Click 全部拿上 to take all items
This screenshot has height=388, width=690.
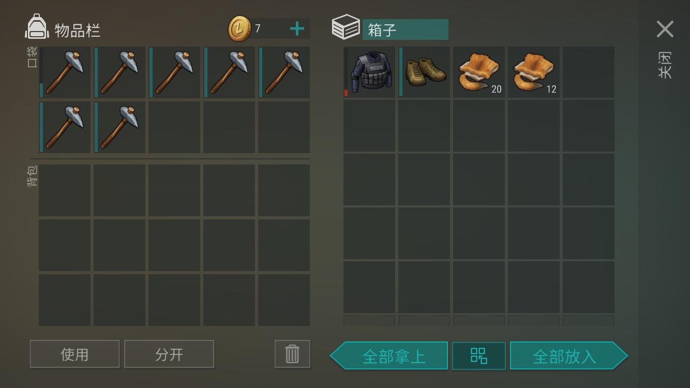(x=389, y=356)
